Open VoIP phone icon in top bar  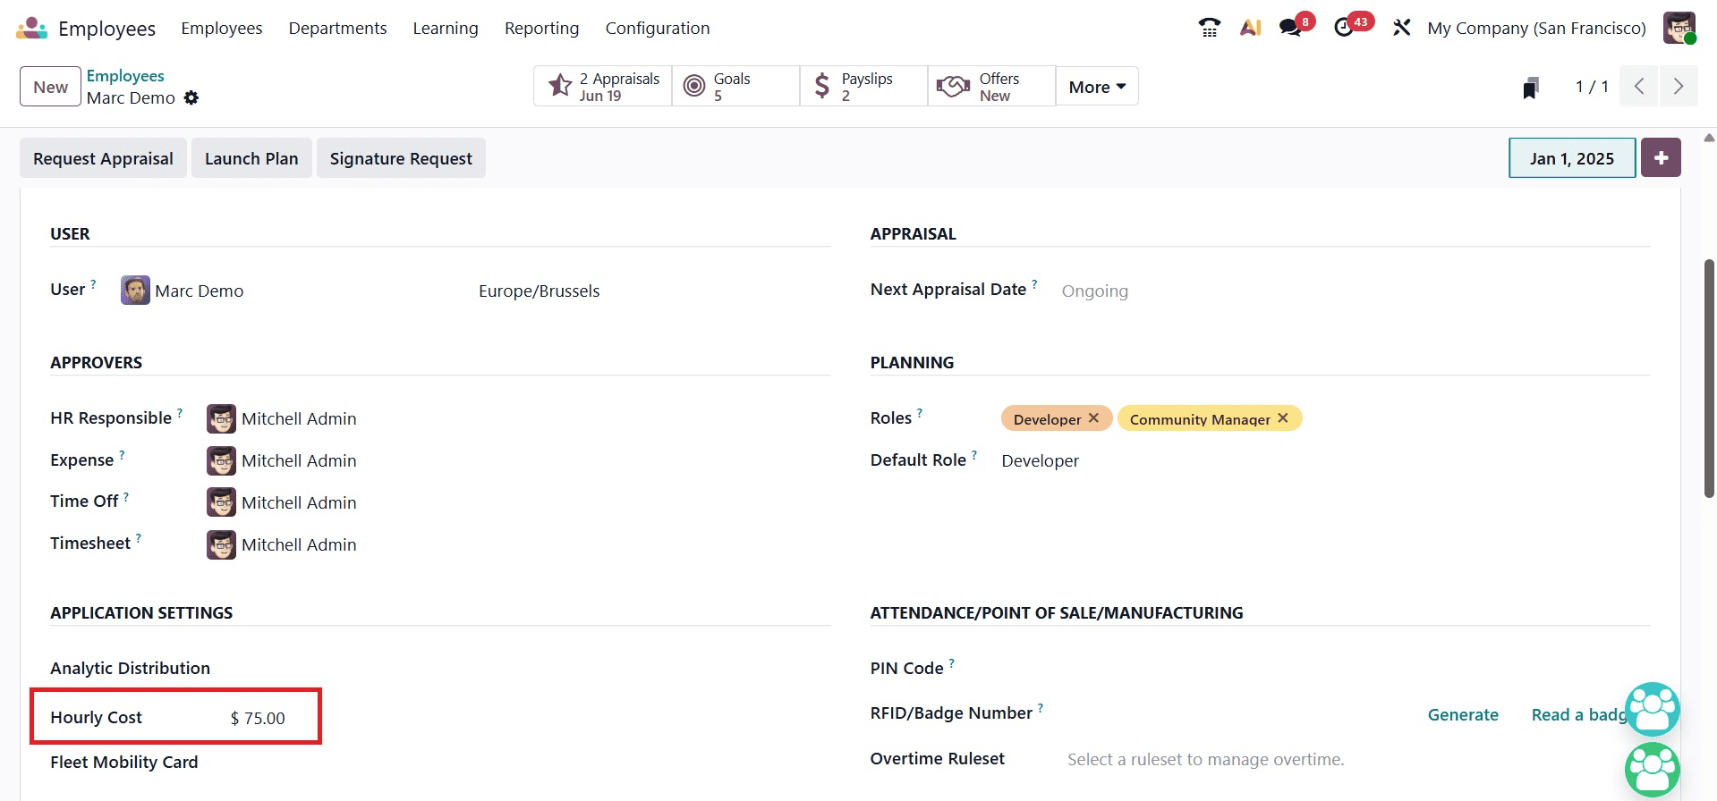pos(1209,28)
